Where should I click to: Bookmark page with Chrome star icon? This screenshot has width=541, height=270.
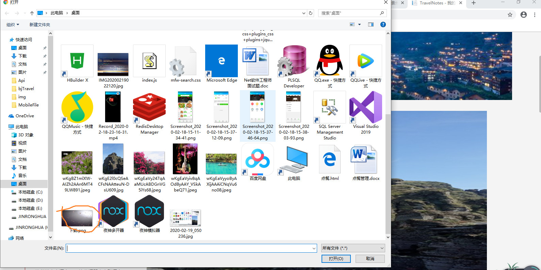[510, 15]
